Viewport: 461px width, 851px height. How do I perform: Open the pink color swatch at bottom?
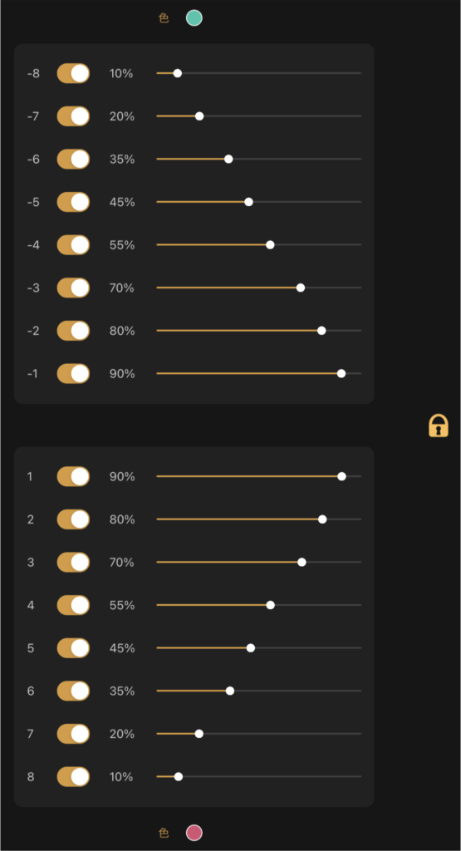click(x=194, y=833)
